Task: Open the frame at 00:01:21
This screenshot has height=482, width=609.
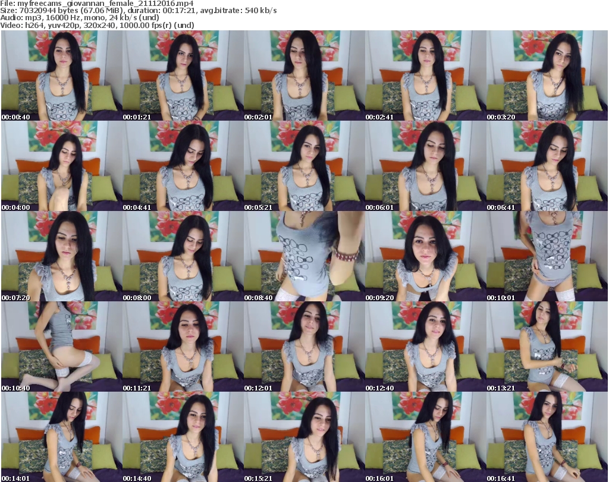Action: point(183,75)
